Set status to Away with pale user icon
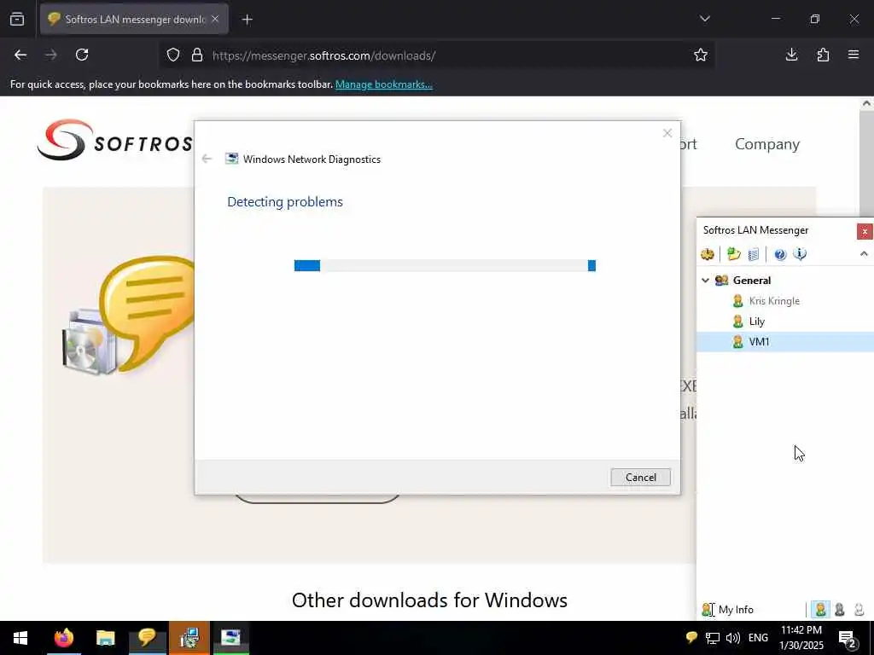Screen dimensions: 874x655 859,609
